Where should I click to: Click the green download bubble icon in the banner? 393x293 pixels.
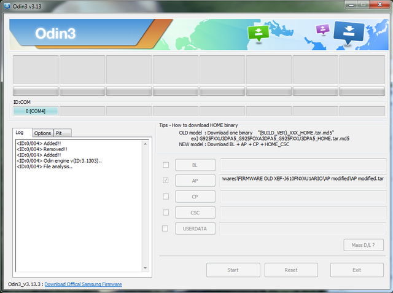[x=258, y=33]
